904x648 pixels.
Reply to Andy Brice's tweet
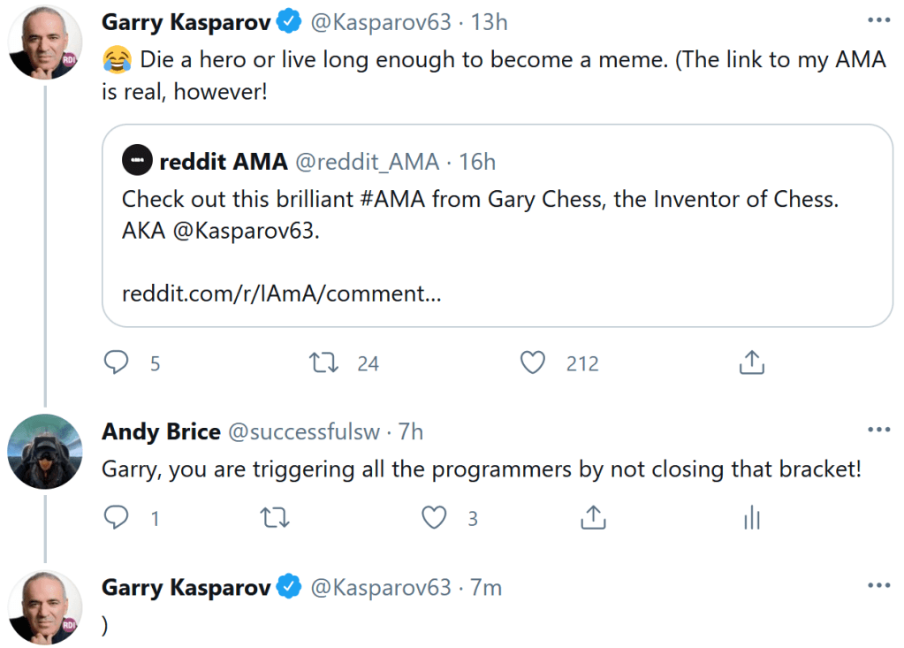point(117,517)
